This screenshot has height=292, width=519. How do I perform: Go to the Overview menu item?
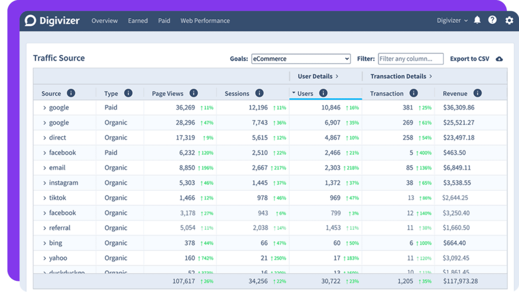104,21
